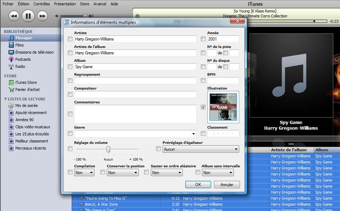The height and width of the screenshot is (211, 340).
Task: Toggle the Album field checkbox
Action: tap(70, 67)
